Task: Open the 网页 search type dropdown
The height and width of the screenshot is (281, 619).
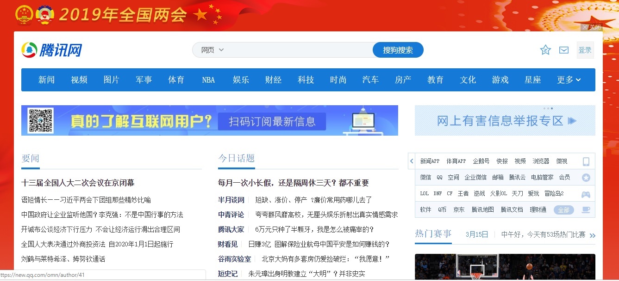Action: pos(213,50)
